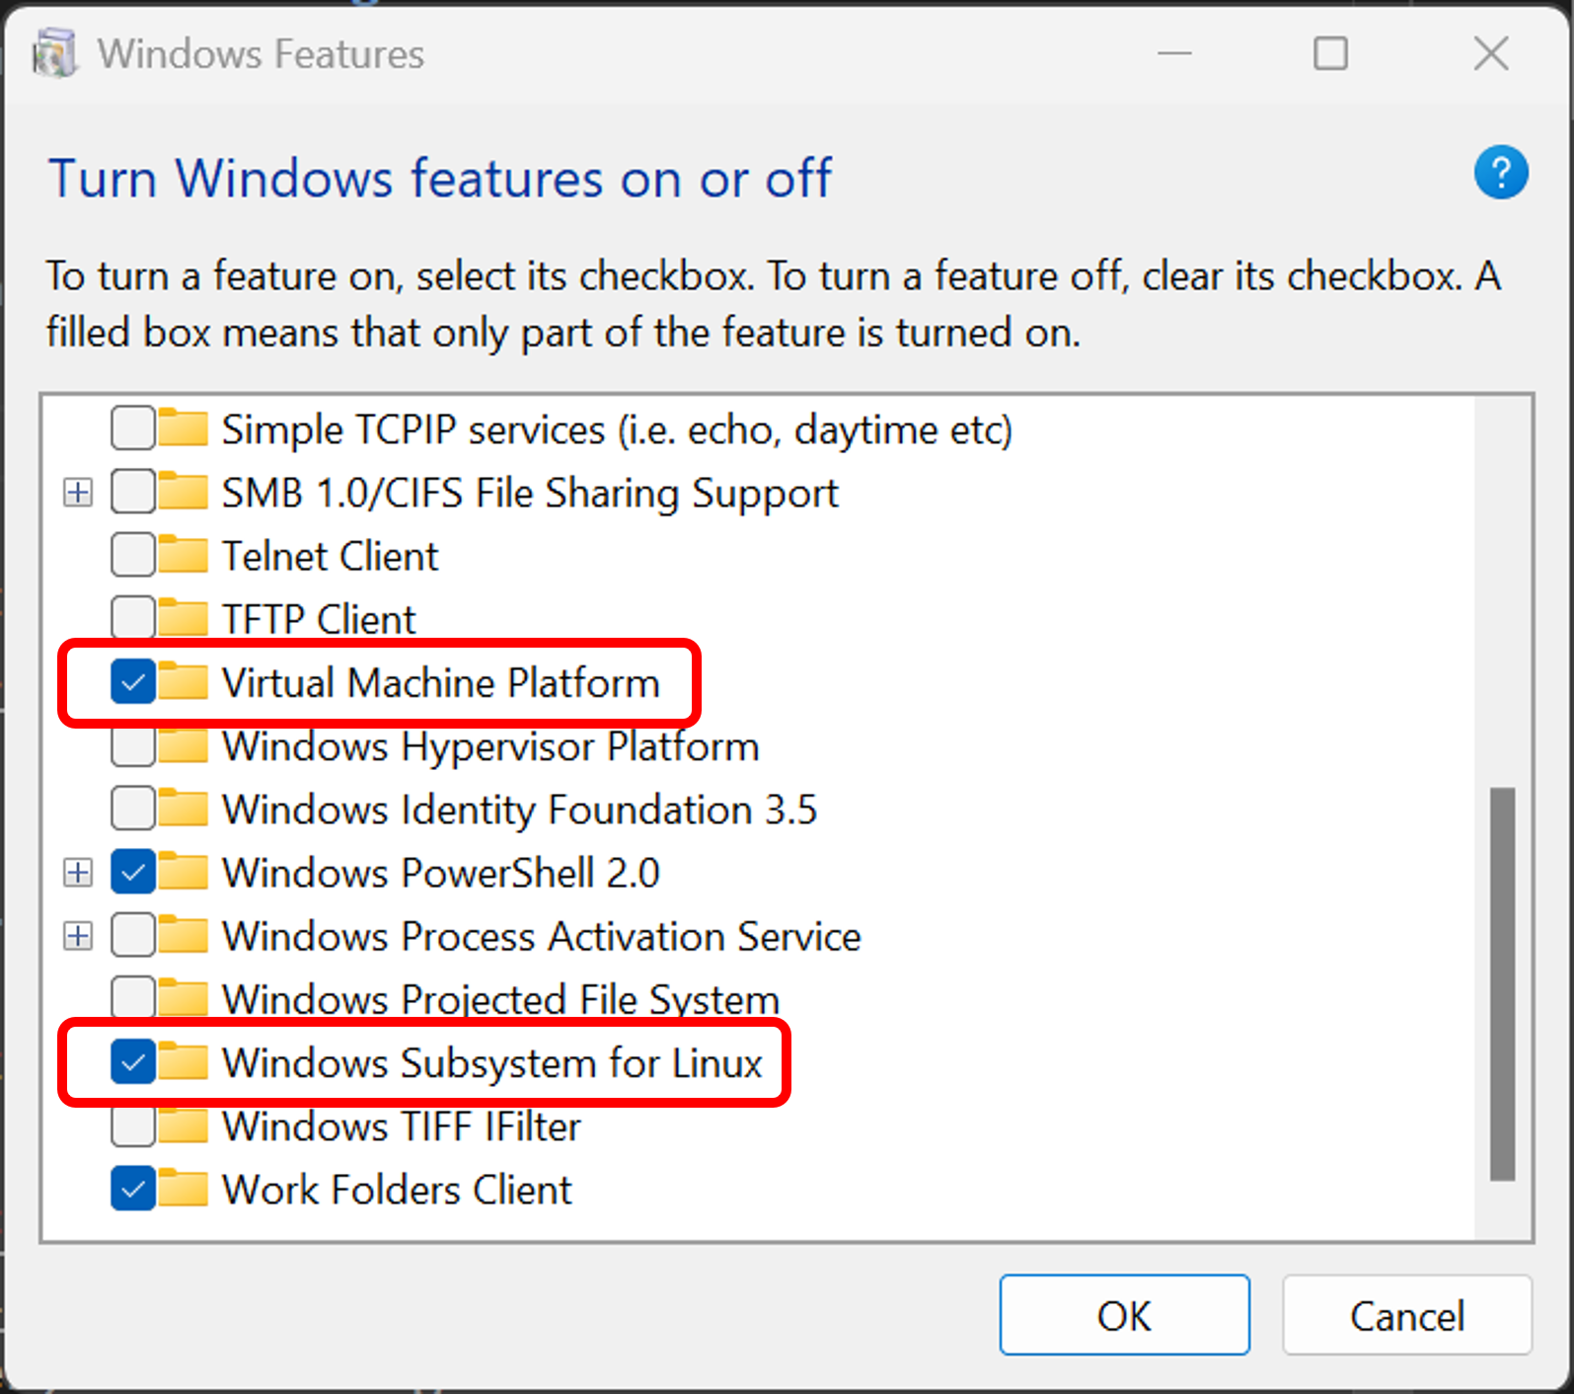1574x1394 pixels.
Task: Enable Windows Projected File System checkbox
Action: tap(133, 998)
